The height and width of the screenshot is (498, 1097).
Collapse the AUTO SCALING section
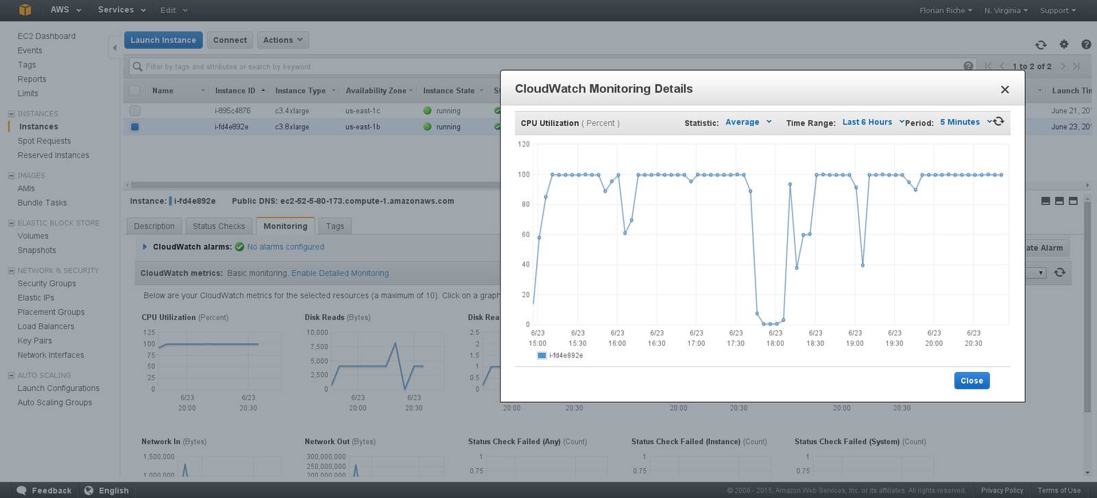pyautogui.click(x=11, y=375)
